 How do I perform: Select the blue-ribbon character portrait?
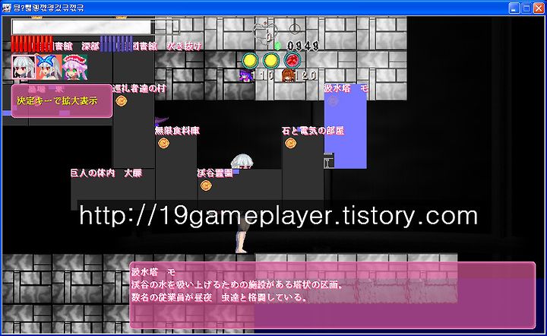(49, 67)
